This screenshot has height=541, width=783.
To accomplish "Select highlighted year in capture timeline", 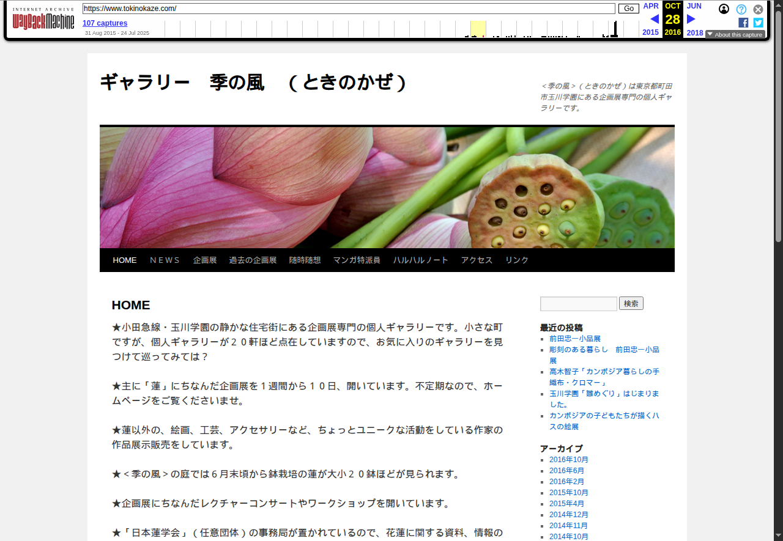I will [x=478, y=29].
